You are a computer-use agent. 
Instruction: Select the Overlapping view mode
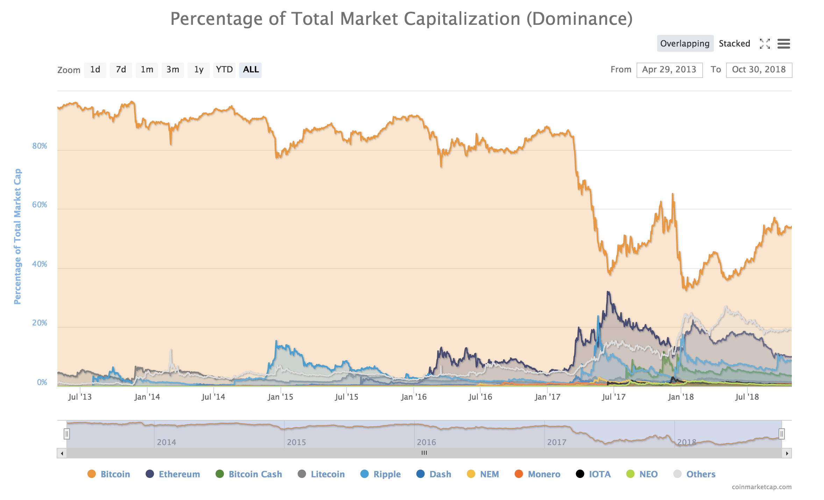(685, 44)
